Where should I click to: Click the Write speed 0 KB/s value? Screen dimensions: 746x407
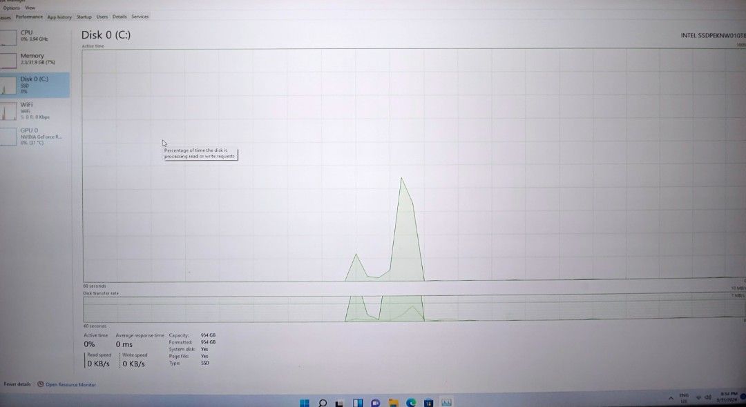(134, 364)
